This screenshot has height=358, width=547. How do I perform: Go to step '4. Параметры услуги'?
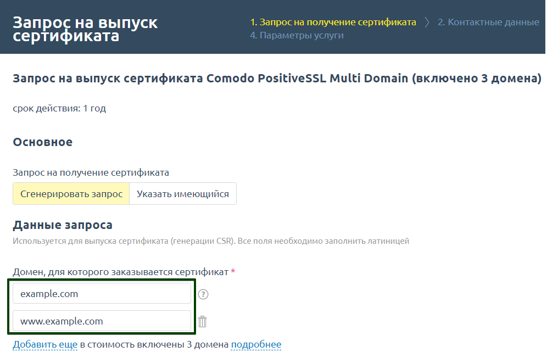(x=297, y=35)
